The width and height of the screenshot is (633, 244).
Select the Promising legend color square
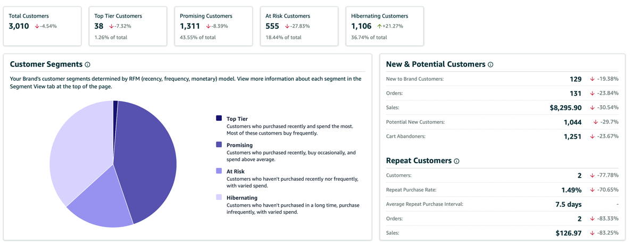pos(219,145)
